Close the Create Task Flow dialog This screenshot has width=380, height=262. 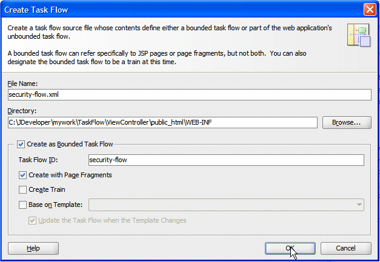coord(370,10)
